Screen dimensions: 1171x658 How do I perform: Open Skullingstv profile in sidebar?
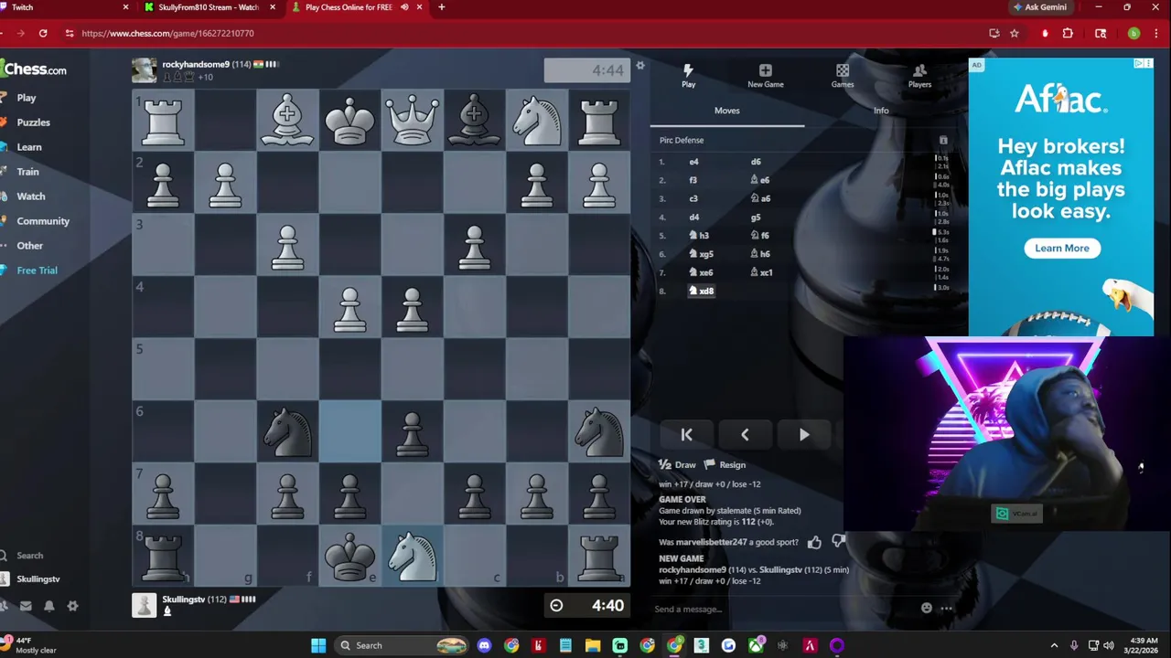pyautogui.click(x=38, y=579)
